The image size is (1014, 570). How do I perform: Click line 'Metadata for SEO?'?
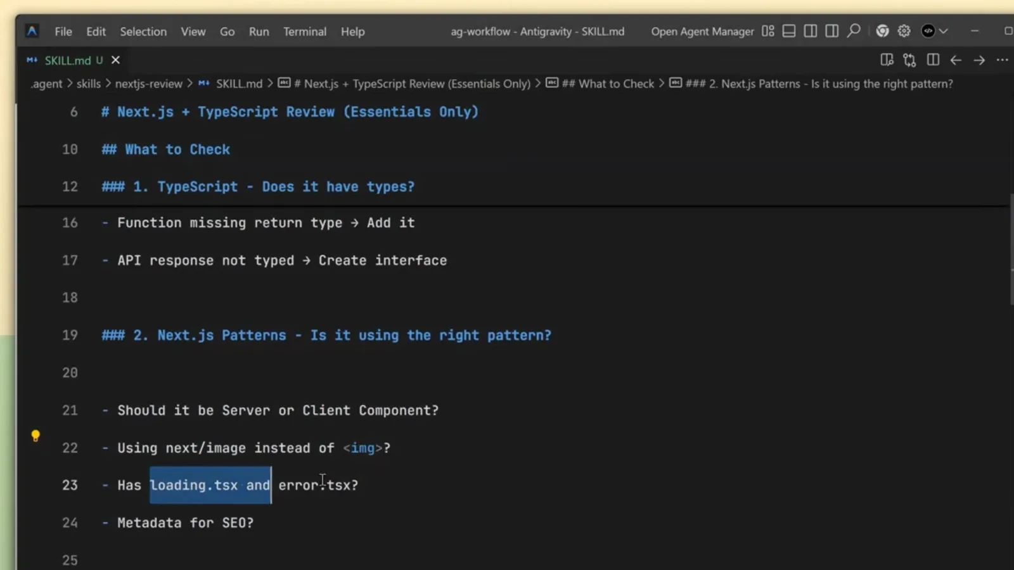185,522
